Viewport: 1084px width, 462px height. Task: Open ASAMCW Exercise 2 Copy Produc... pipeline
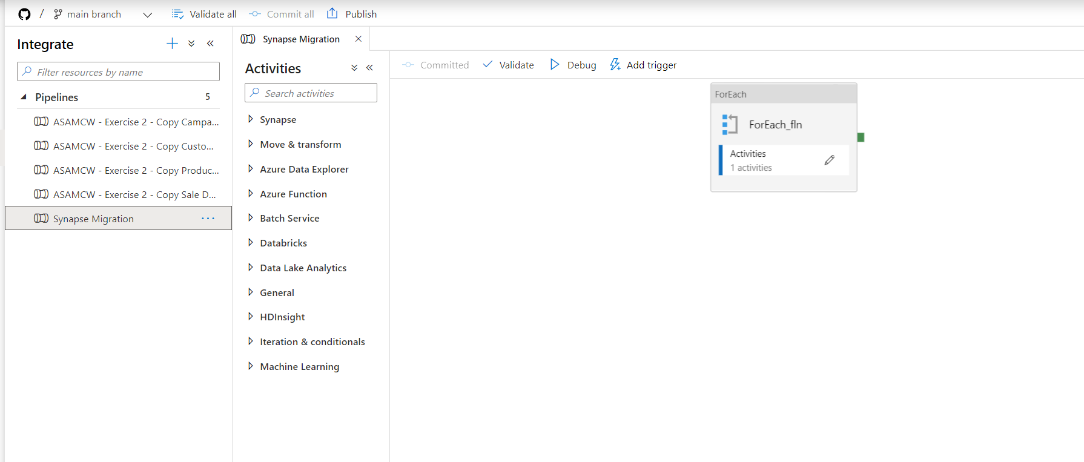[x=126, y=170]
